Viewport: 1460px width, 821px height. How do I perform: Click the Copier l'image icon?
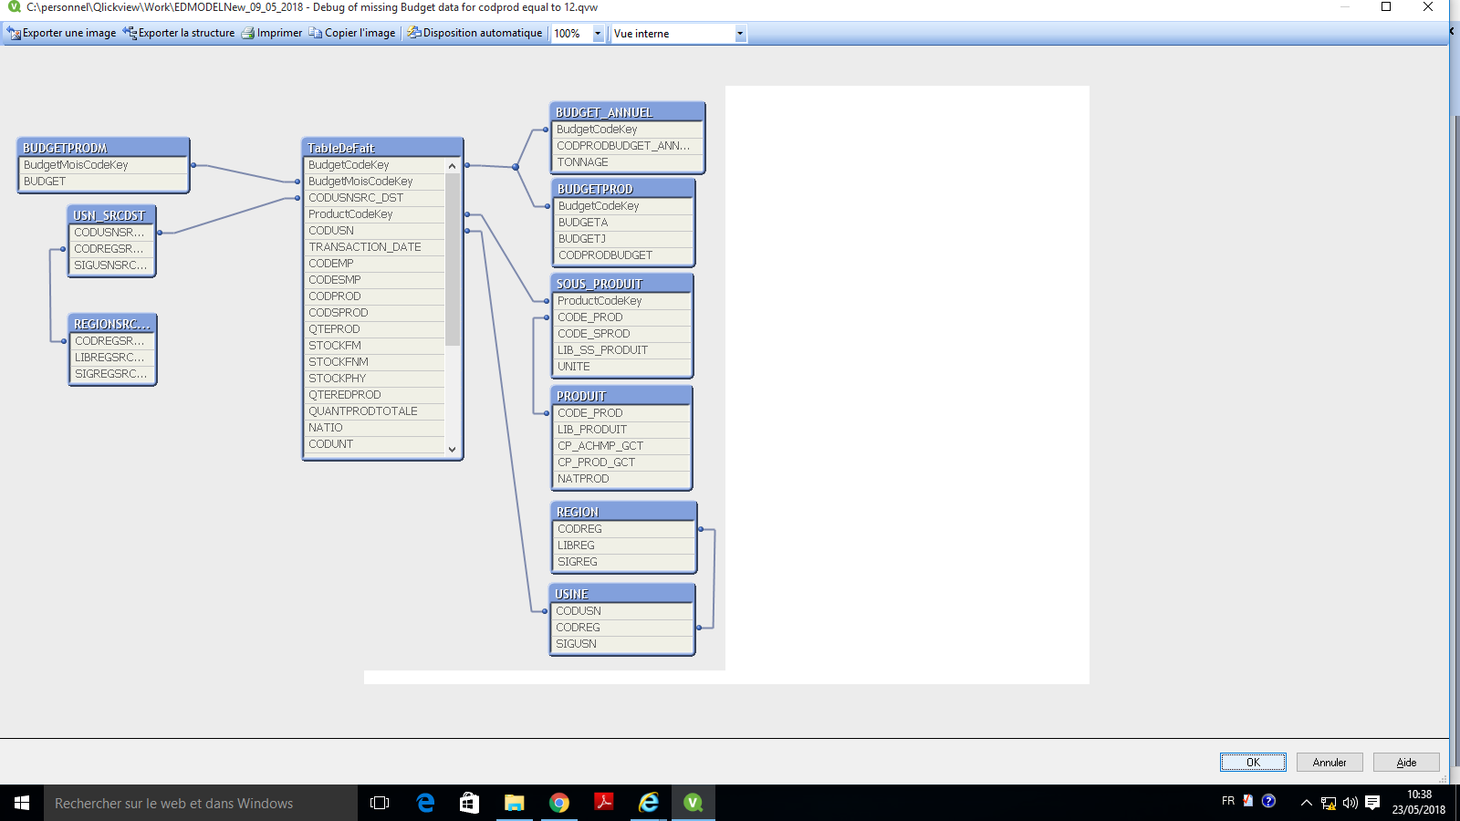coord(316,33)
